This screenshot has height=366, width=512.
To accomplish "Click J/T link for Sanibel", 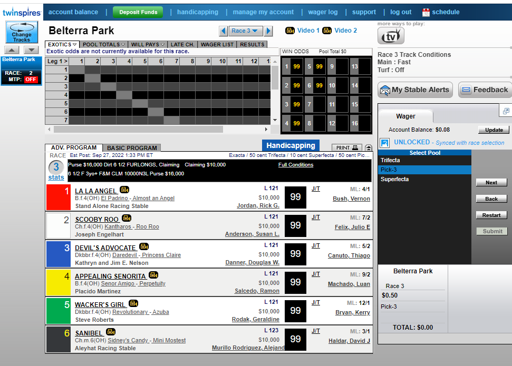I will [x=316, y=331].
